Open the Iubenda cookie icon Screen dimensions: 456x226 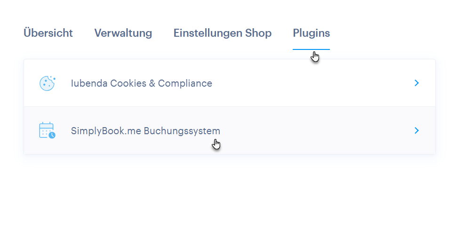point(47,83)
